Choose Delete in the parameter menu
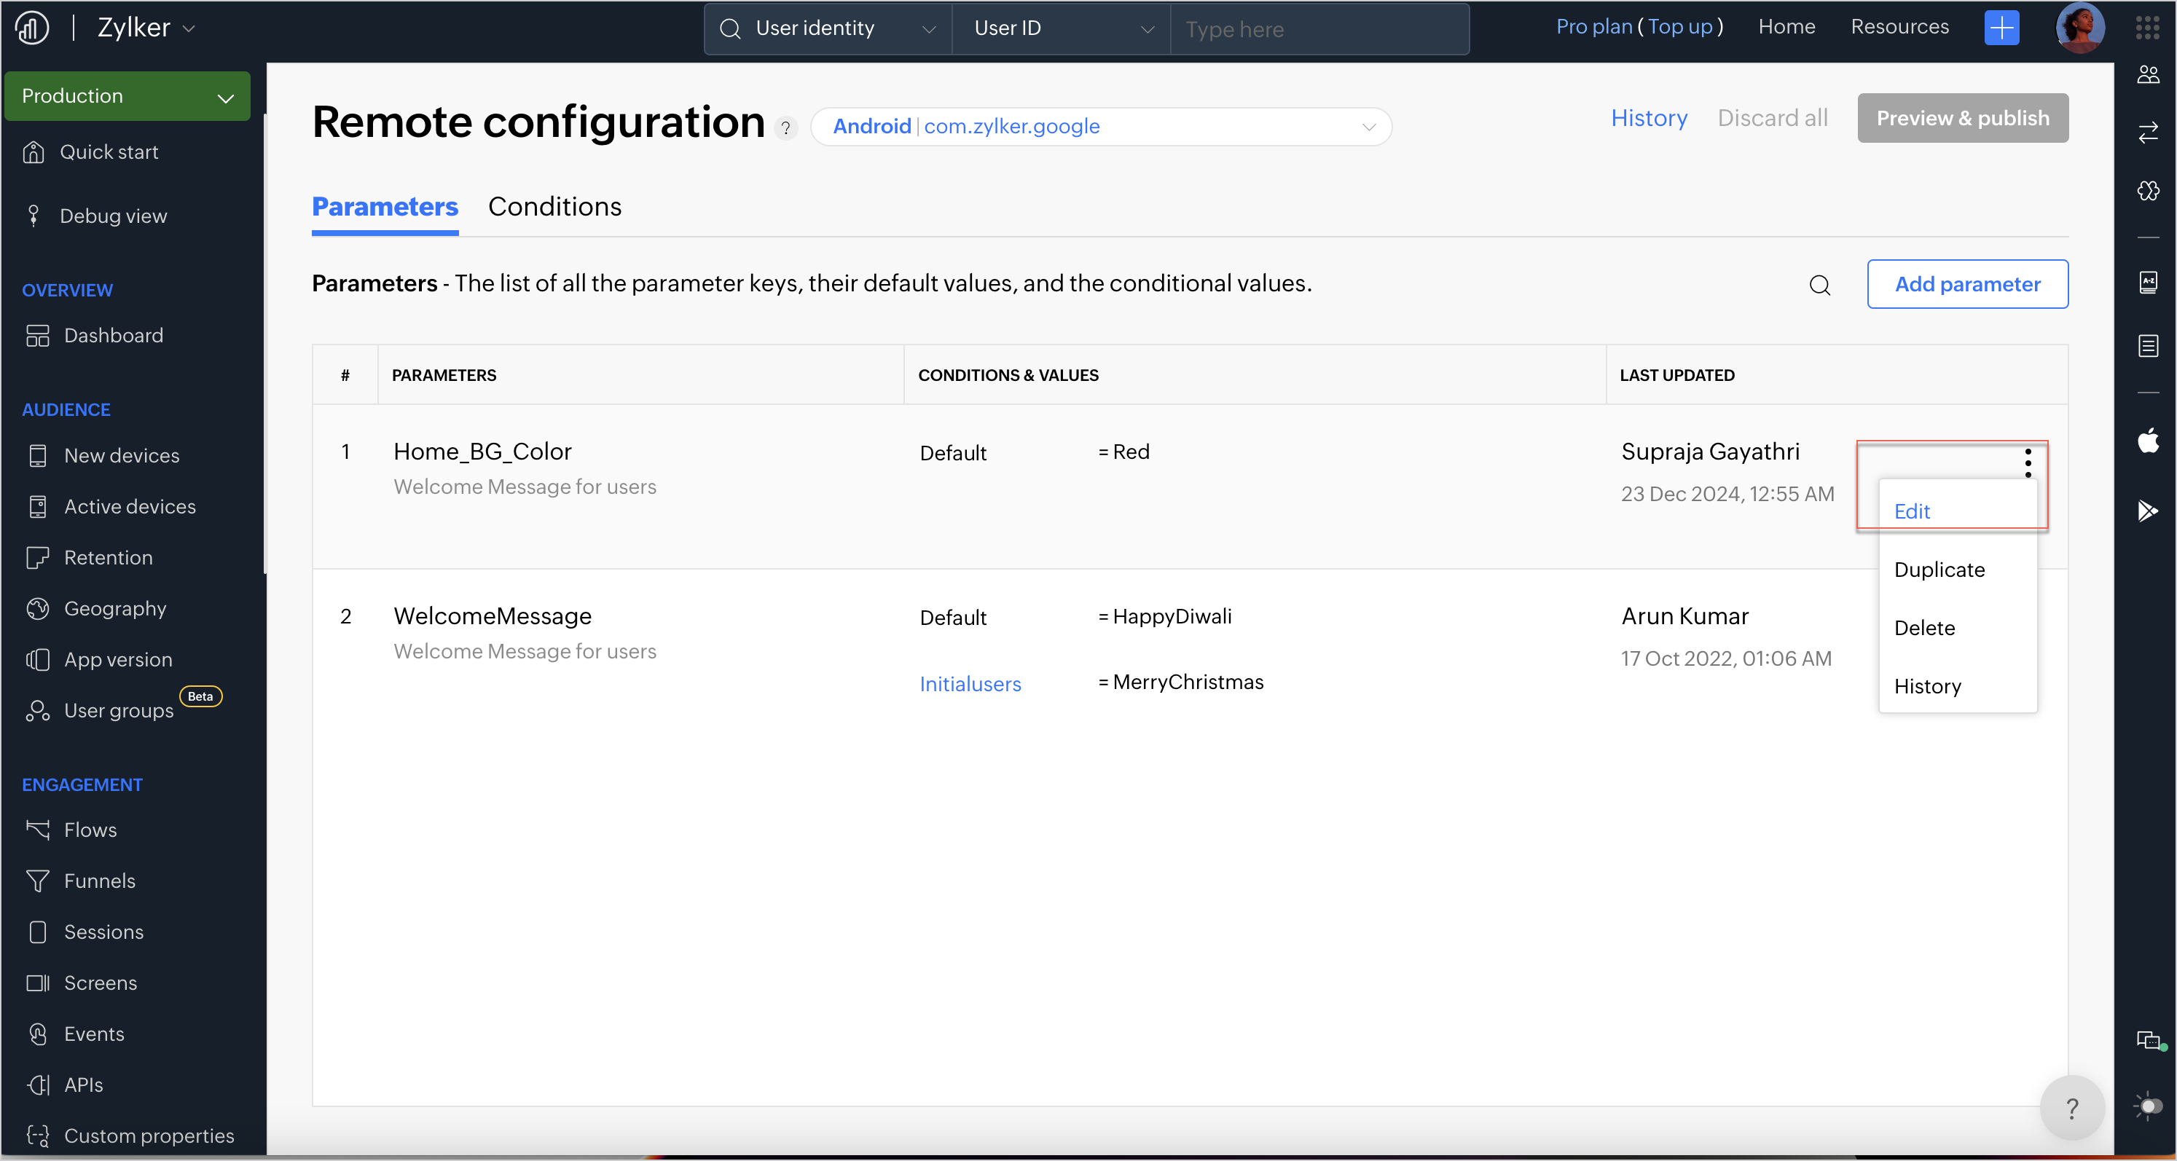Viewport: 2177px width, 1161px height. pyautogui.click(x=1923, y=628)
